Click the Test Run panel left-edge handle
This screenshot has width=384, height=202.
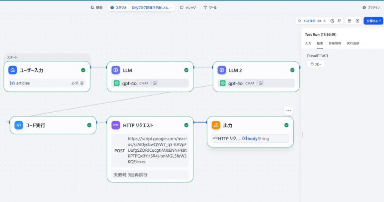click(302, 135)
